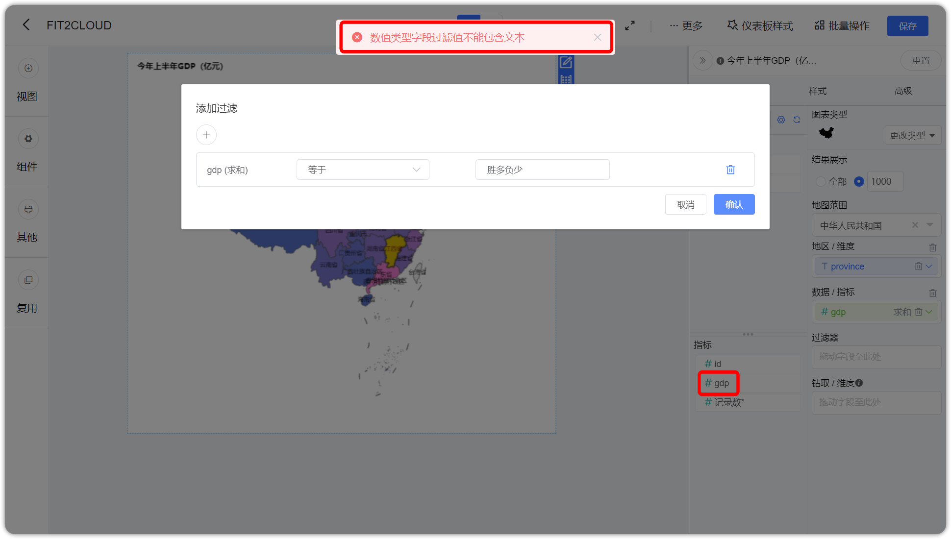The image size is (951, 539).
Task: Switch to the 样式 tab
Action: coord(818,91)
